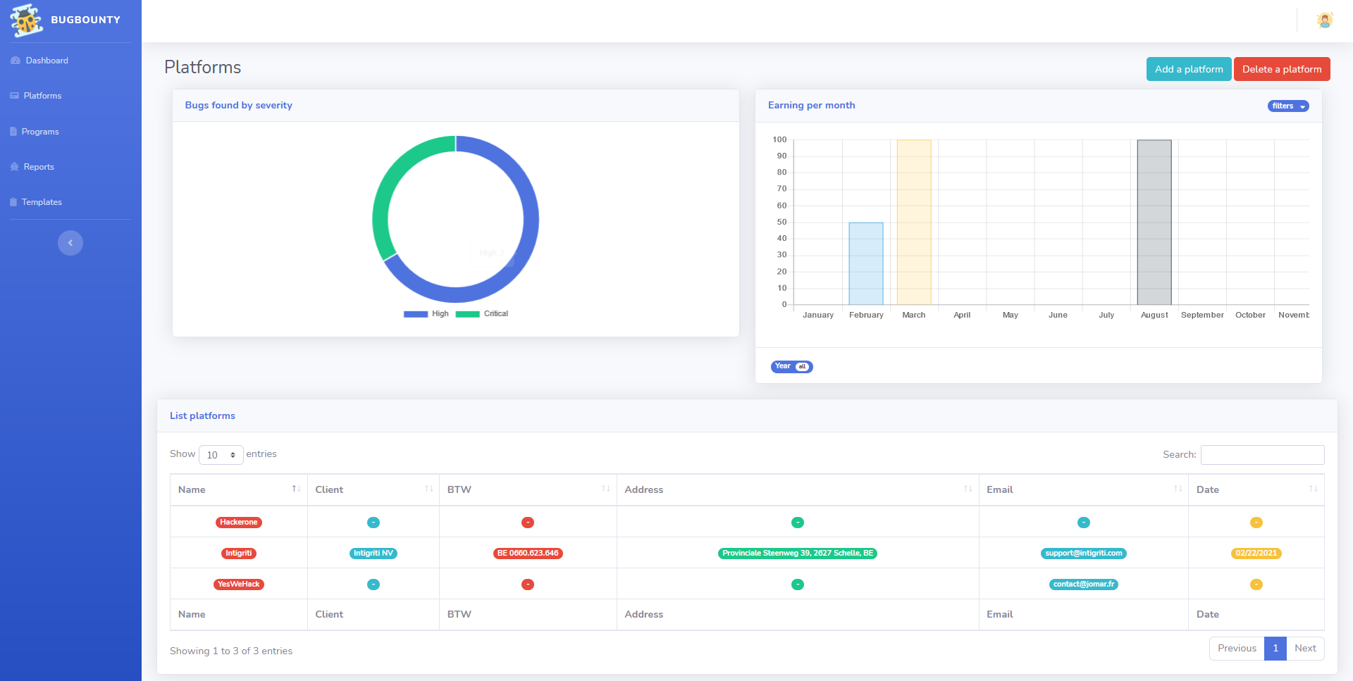Sort the table by the BTW column arrows
Viewport: 1353px width, 681px height.
coord(605,489)
